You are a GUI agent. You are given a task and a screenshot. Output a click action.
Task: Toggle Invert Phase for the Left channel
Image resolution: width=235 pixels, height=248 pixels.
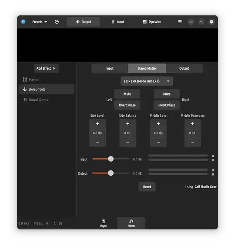(127, 105)
